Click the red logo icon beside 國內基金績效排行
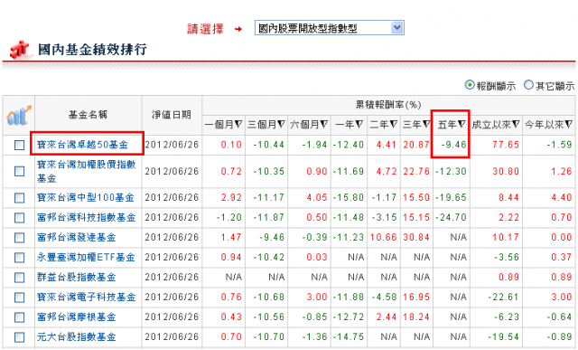The image size is (578, 350). (x=20, y=49)
